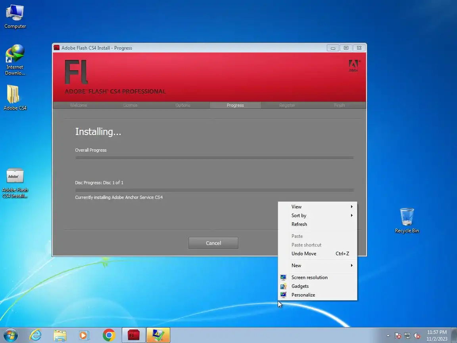Click the yellow warning checkmark taskbar item

(x=158, y=335)
